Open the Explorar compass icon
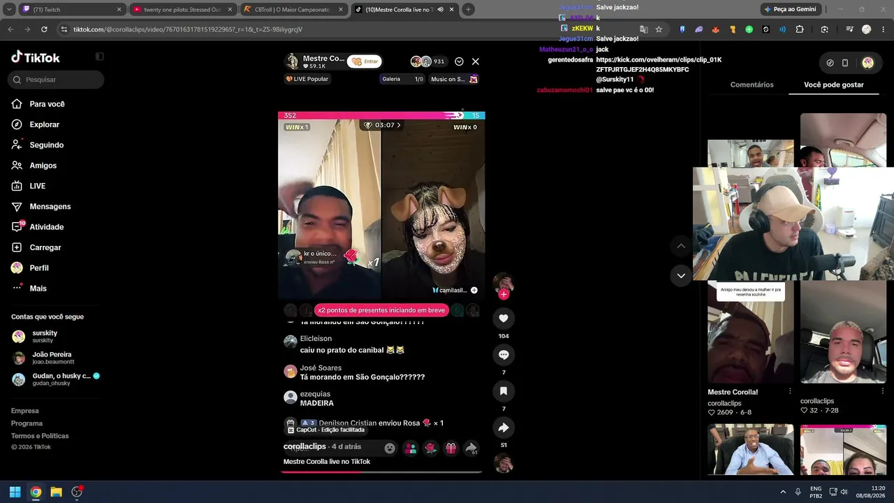This screenshot has height=503, width=894. click(17, 124)
